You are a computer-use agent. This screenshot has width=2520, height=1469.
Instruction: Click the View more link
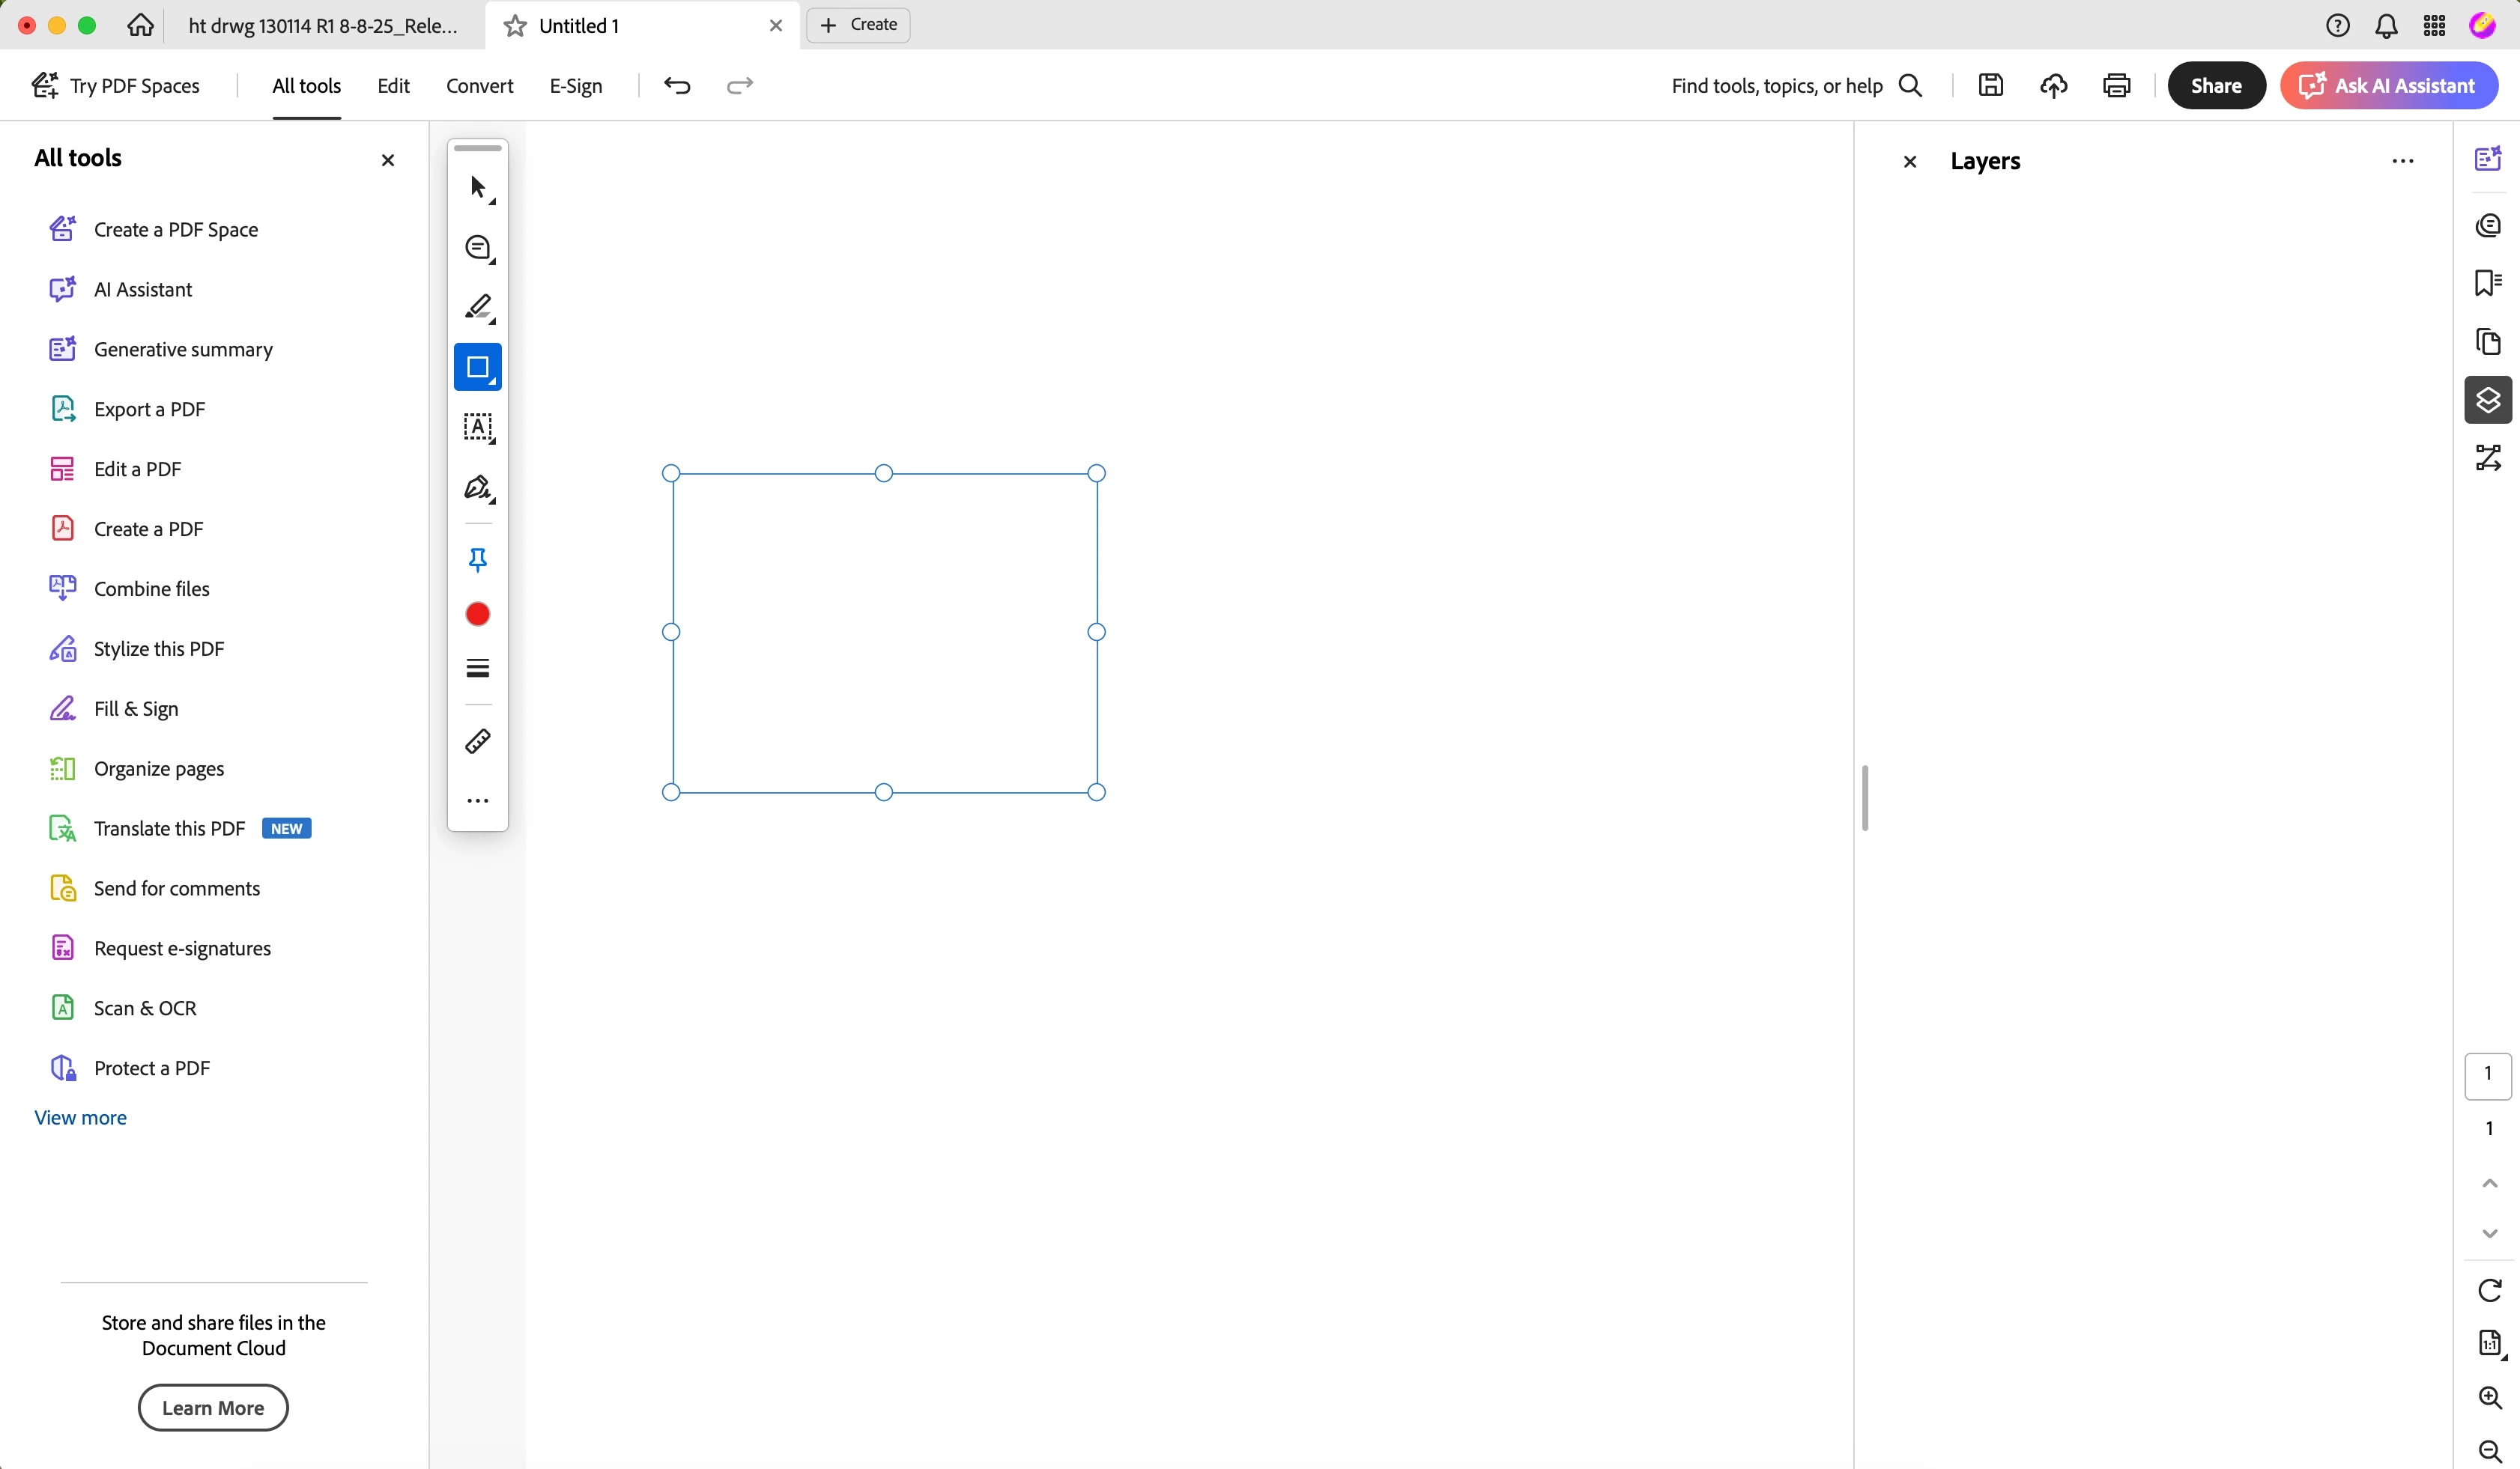click(x=80, y=1117)
